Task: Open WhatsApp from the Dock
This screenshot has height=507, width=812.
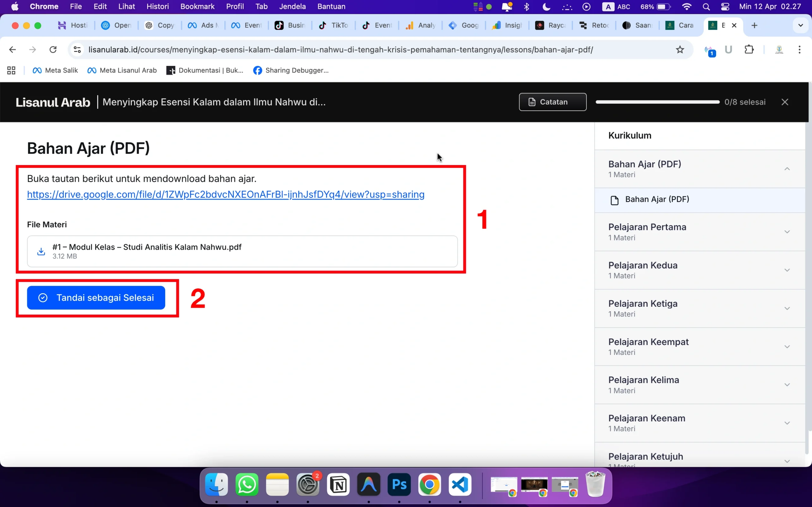Action: (x=247, y=485)
